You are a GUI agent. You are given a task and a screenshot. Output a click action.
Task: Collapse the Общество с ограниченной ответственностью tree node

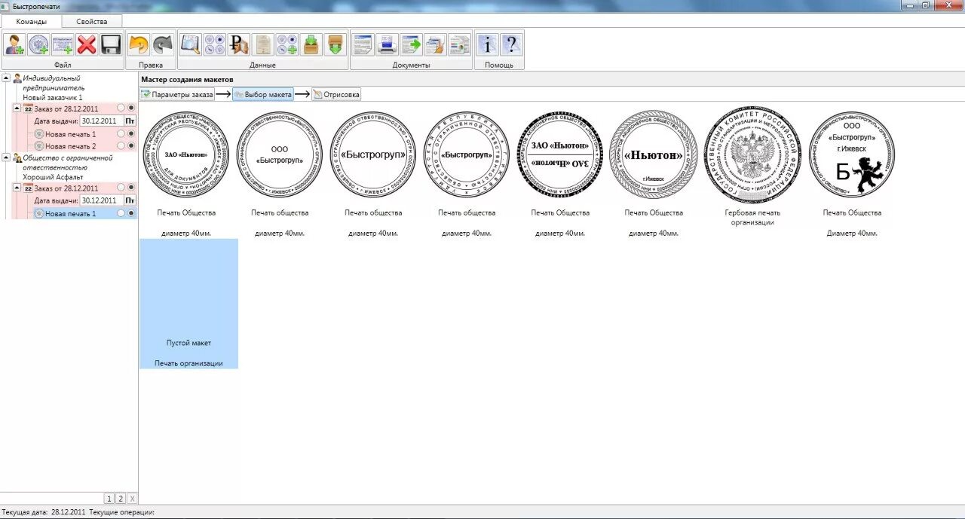(x=6, y=157)
